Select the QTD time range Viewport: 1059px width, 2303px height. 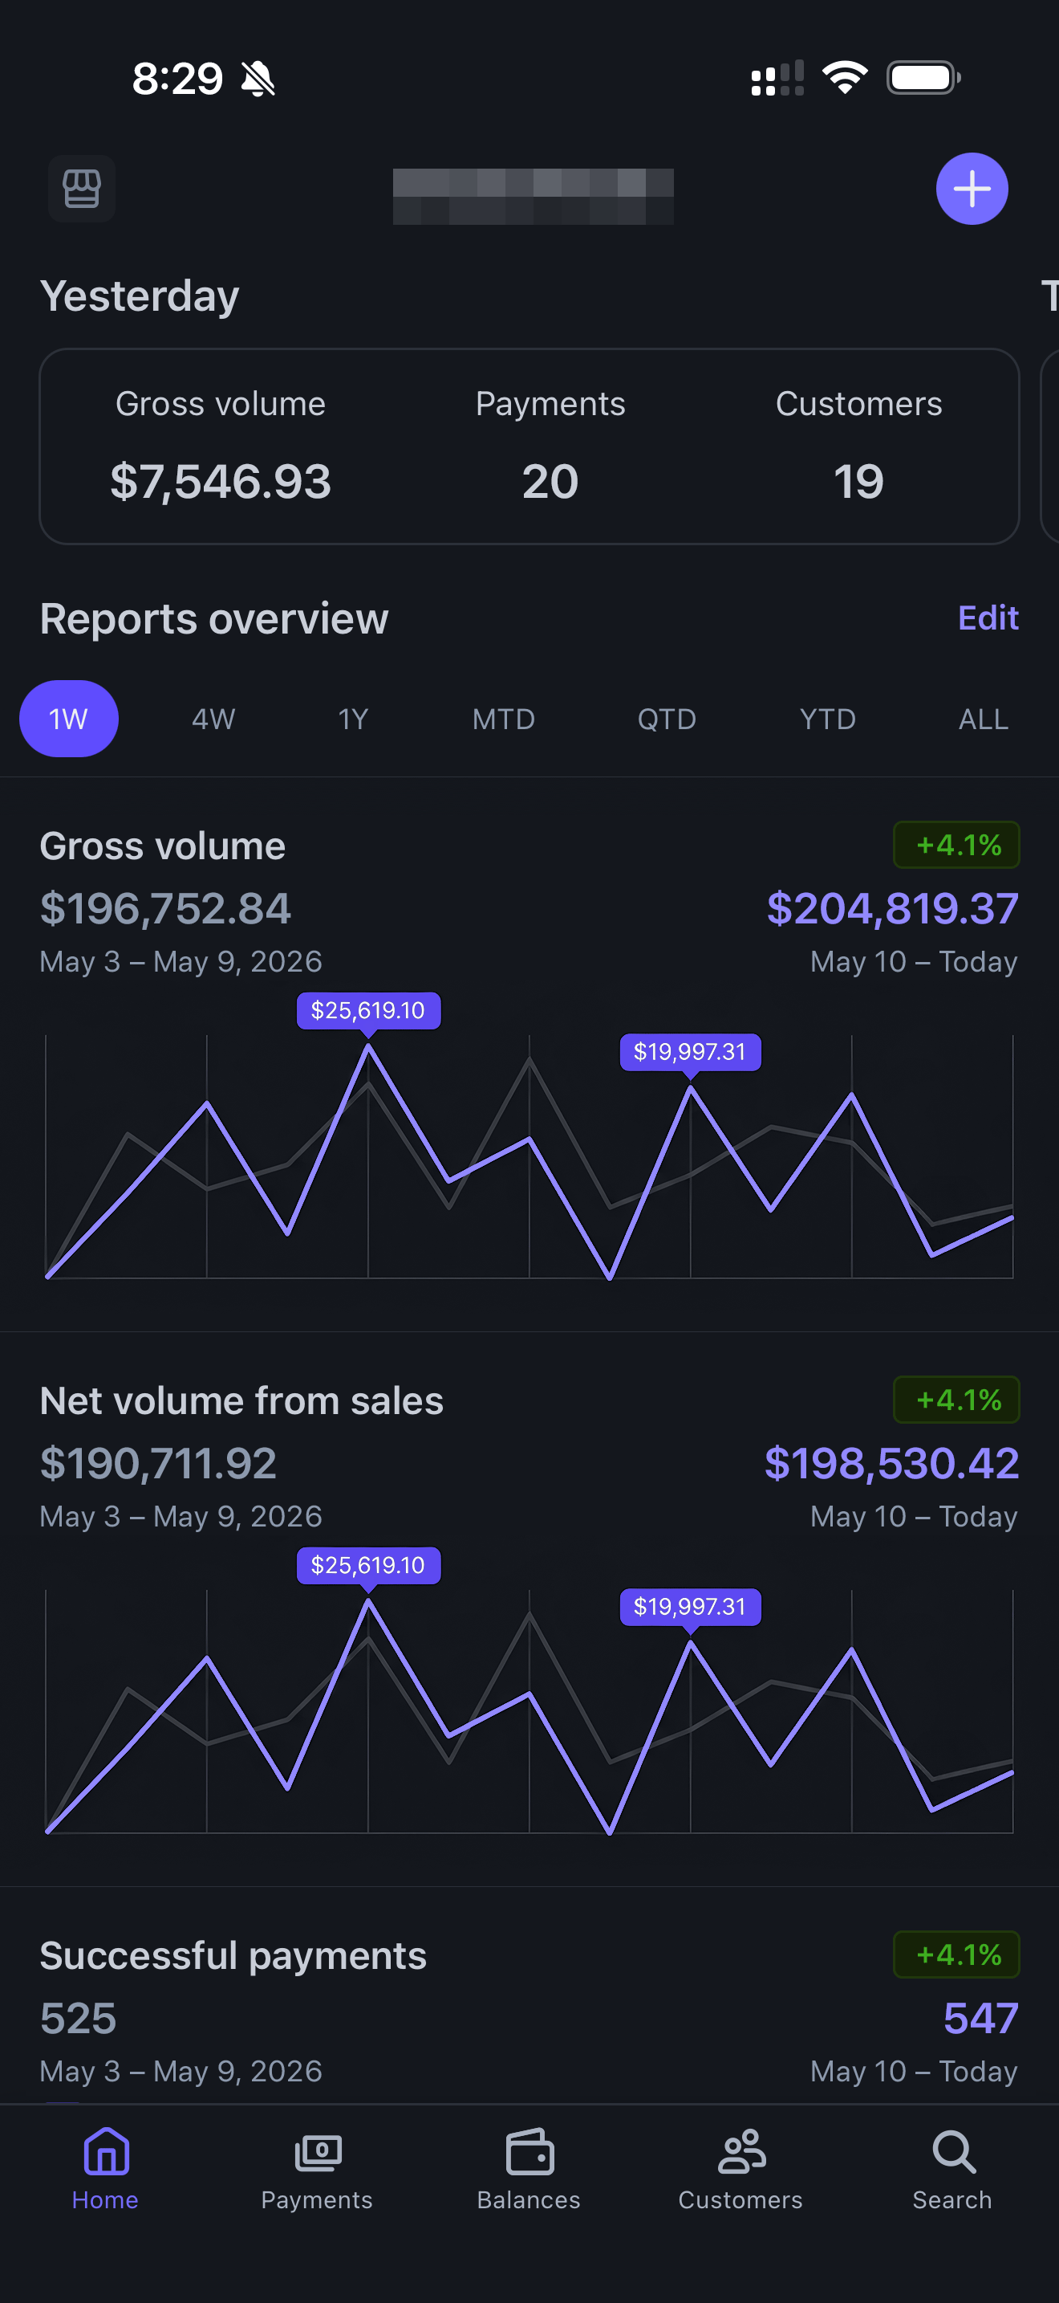pos(667,719)
